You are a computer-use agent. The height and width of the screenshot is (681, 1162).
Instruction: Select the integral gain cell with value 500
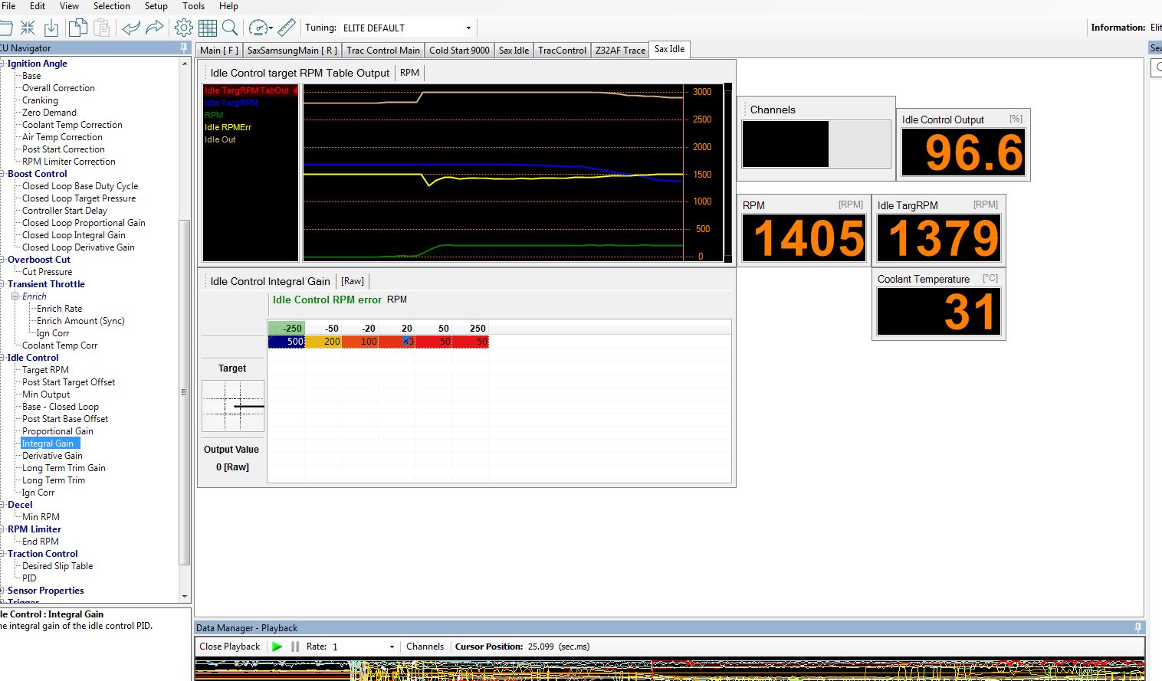tap(287, 342)
